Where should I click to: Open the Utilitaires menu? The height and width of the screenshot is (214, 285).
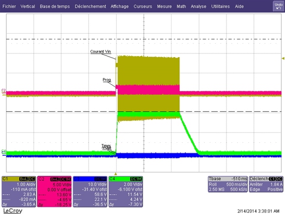pos(220,6)
